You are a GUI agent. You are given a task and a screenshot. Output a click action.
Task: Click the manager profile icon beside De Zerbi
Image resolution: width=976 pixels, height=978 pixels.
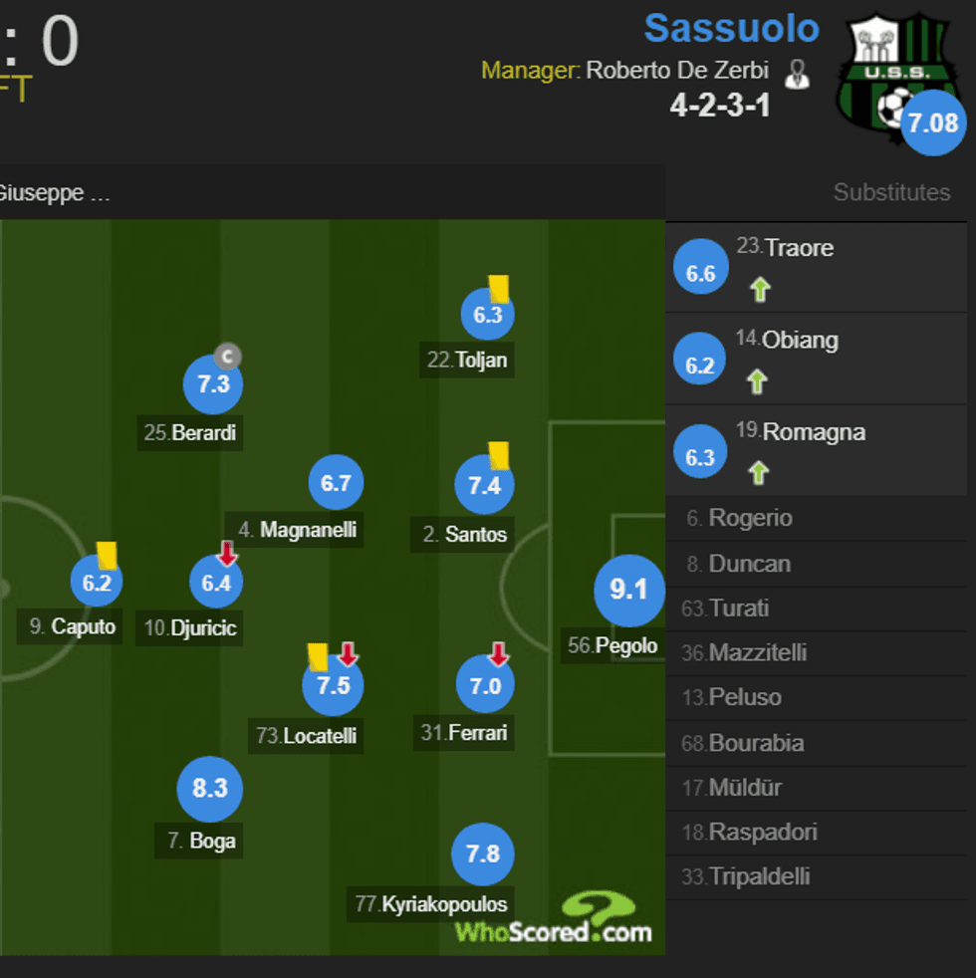coord(797,73)
